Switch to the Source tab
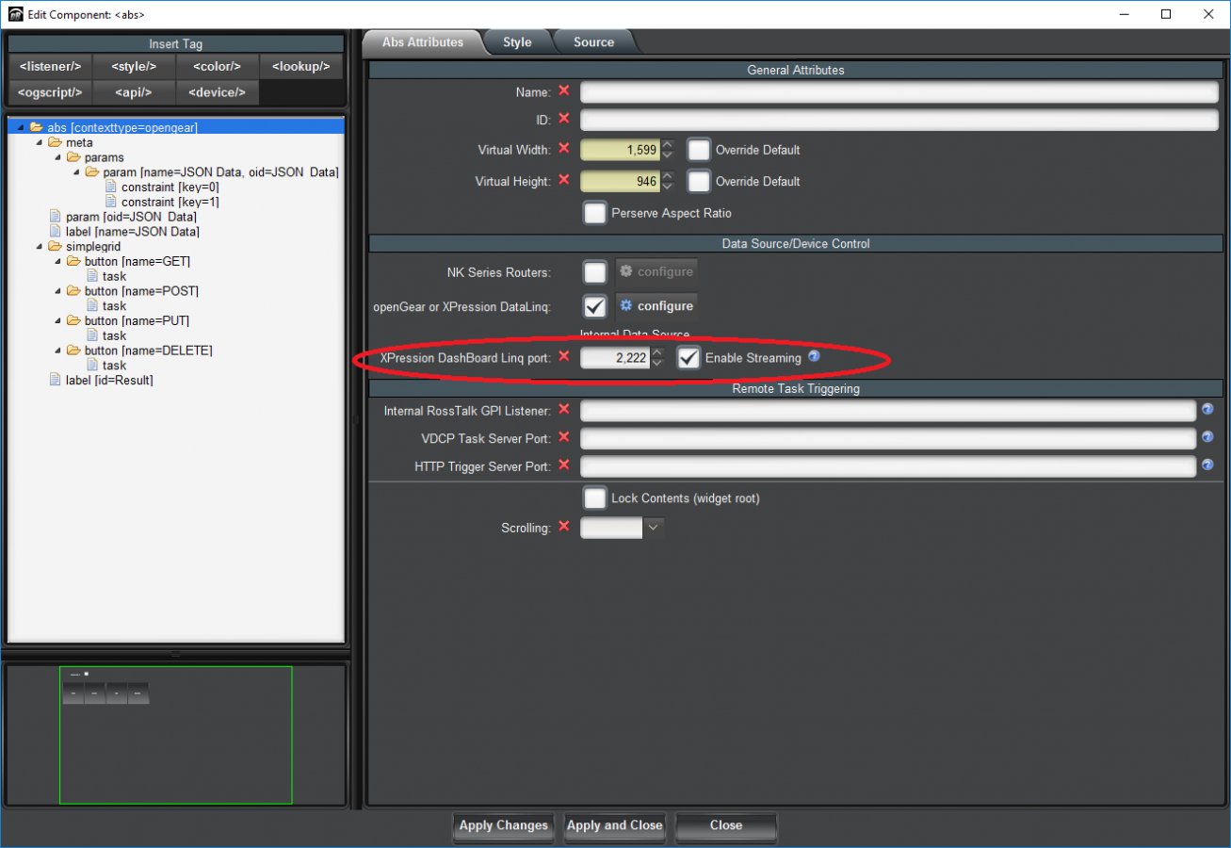The image size is (1231, 848). 593,42
